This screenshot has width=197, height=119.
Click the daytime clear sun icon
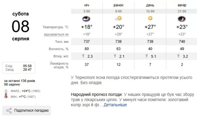[x=150, y=18]
